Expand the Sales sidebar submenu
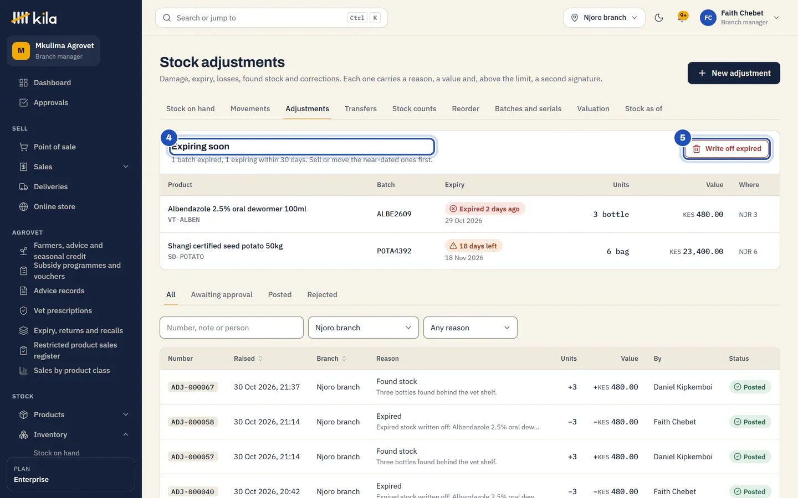Image resolution: width=798 pixels, height=498 pixels. [126, 167]
